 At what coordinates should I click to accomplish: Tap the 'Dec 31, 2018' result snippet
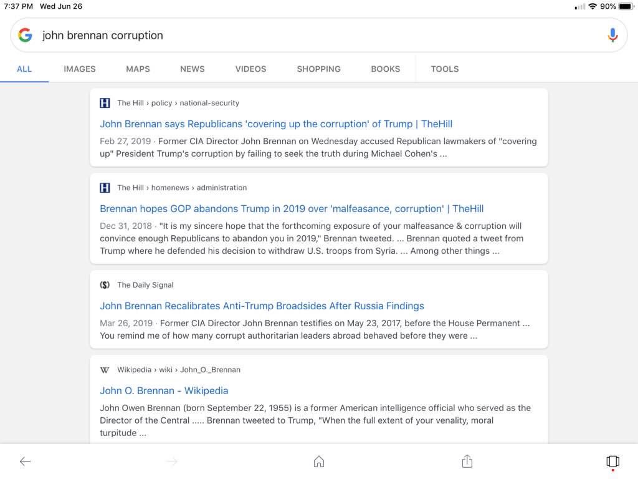coord(312,238)
